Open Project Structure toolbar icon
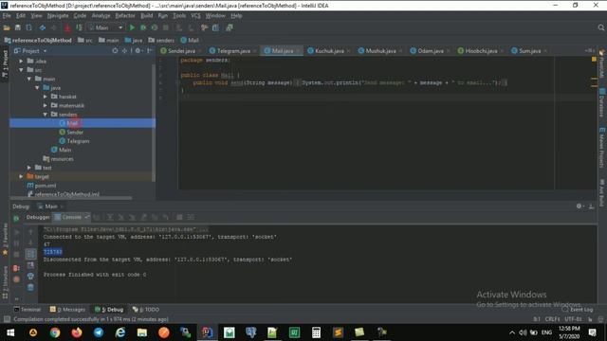607x341 pixels. [x=215, y=27]
